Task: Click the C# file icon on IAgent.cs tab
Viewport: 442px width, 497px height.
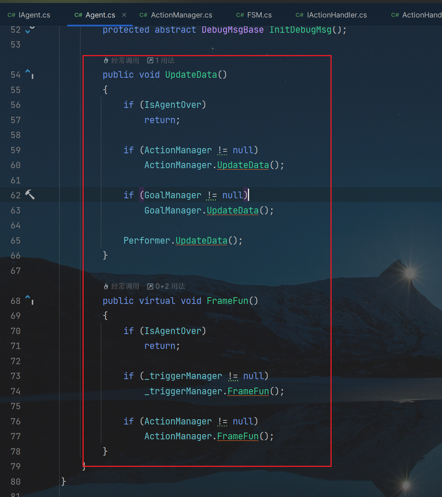Action: [x=12, y=15]
